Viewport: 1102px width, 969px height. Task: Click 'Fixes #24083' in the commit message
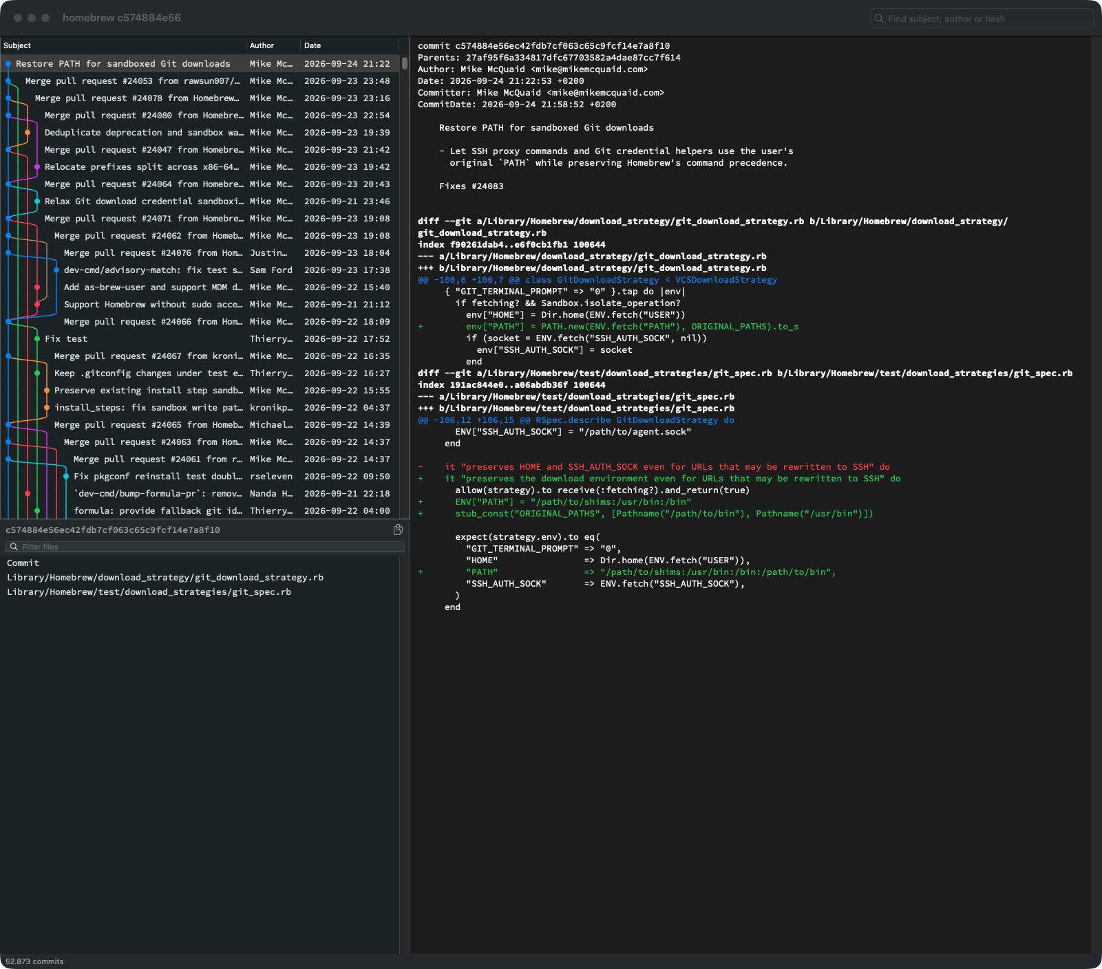coord(471,186)
